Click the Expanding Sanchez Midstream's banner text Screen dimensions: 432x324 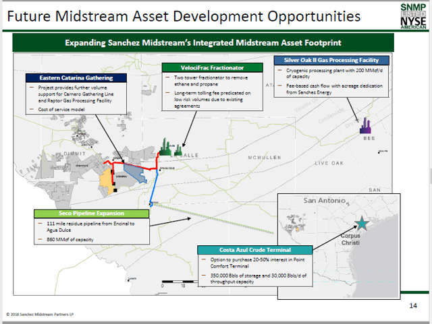tap(203, 42)
